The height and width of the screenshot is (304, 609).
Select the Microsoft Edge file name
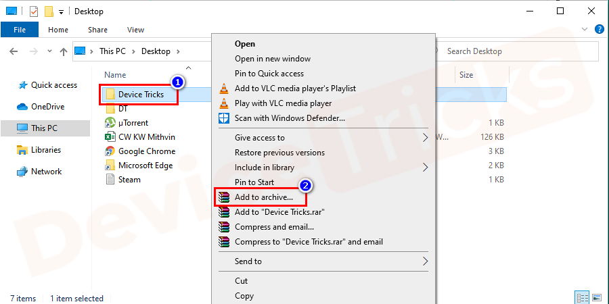point(145,166)
